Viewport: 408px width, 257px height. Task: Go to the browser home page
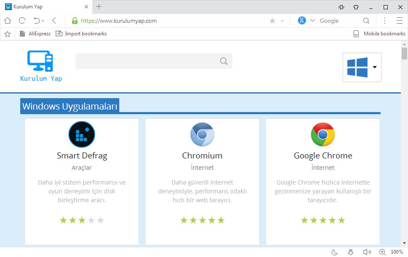(x=8, y=21)
